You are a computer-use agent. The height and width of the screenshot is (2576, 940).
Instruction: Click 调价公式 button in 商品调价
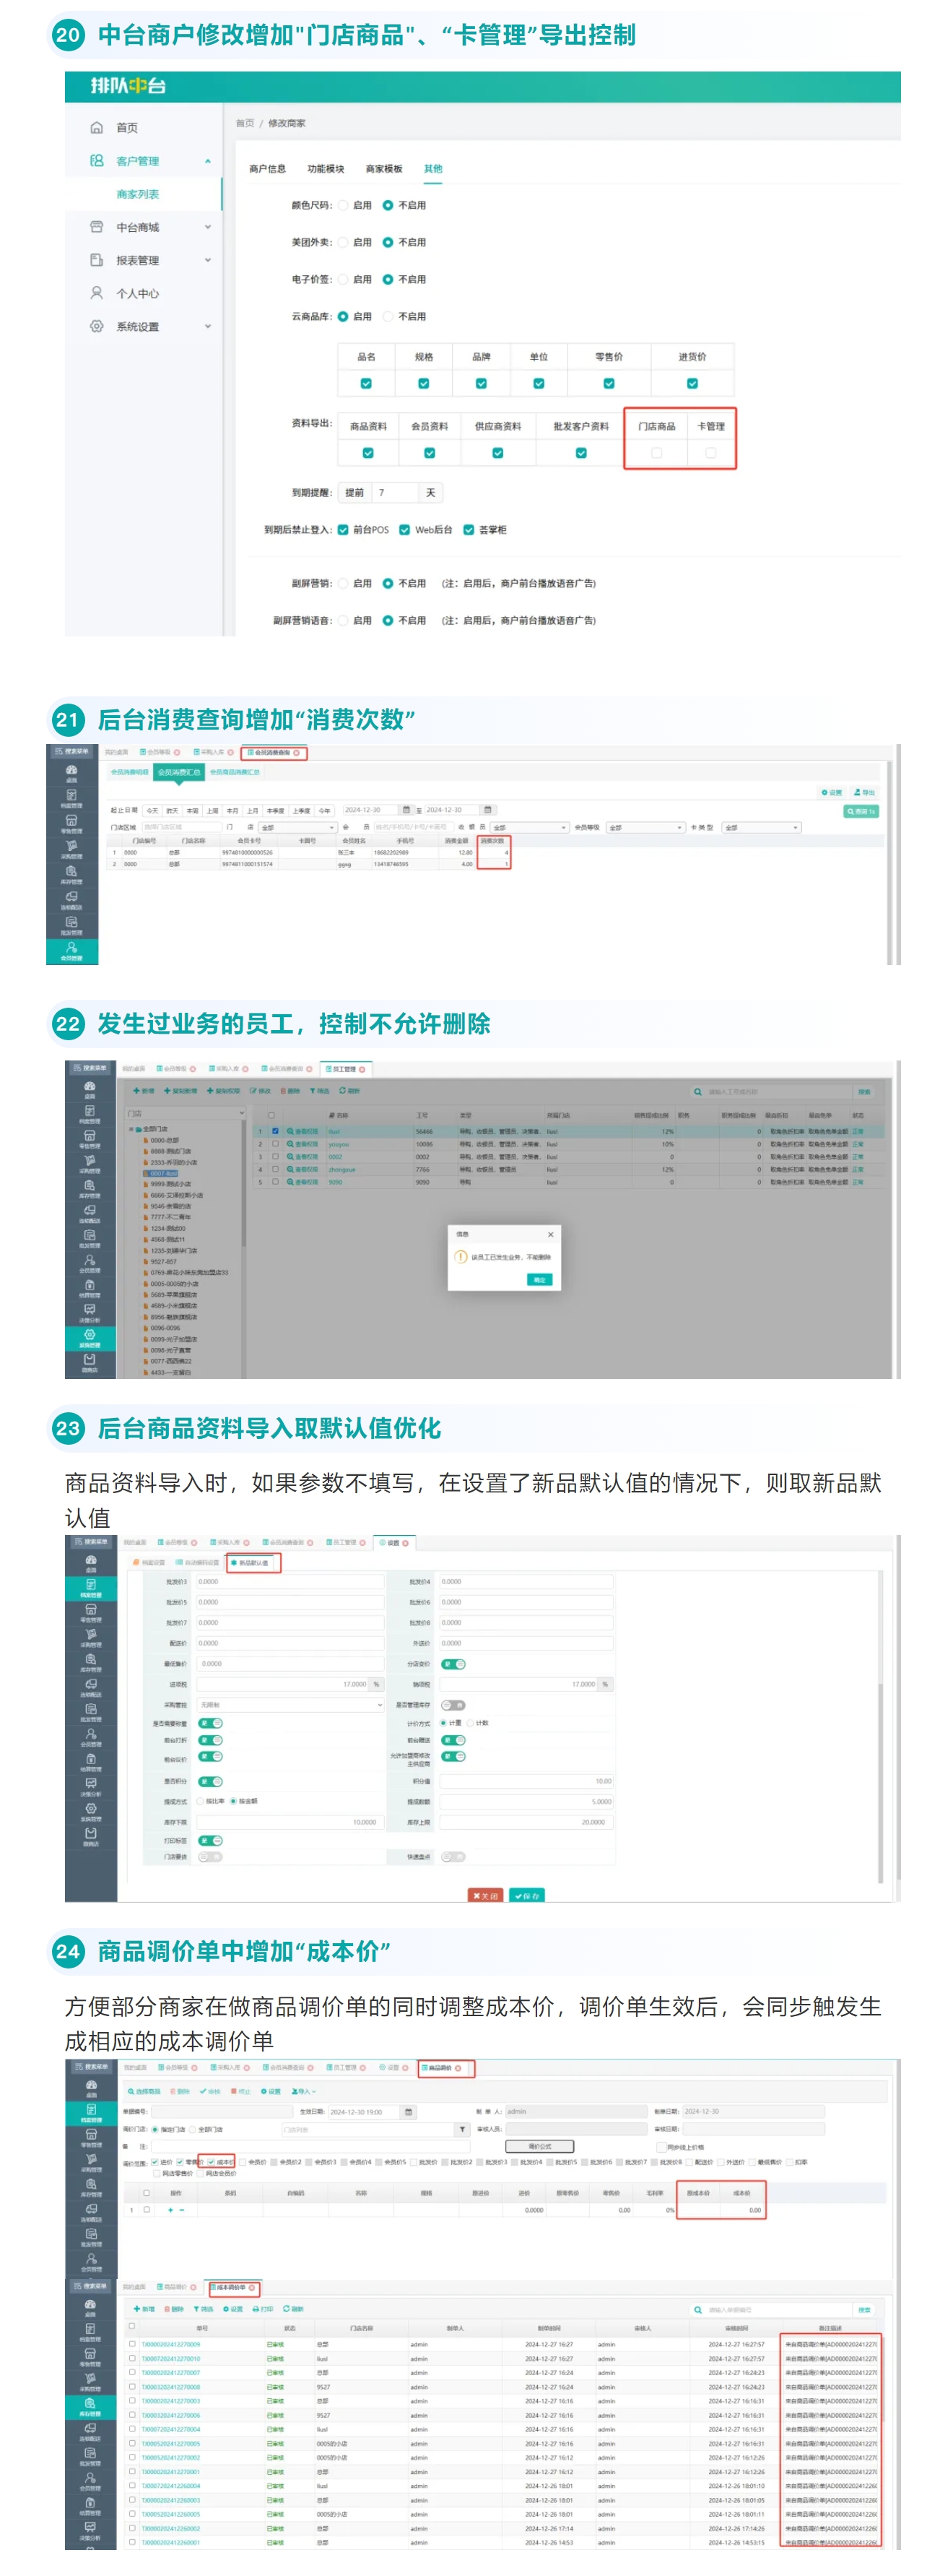[539, 2146]
